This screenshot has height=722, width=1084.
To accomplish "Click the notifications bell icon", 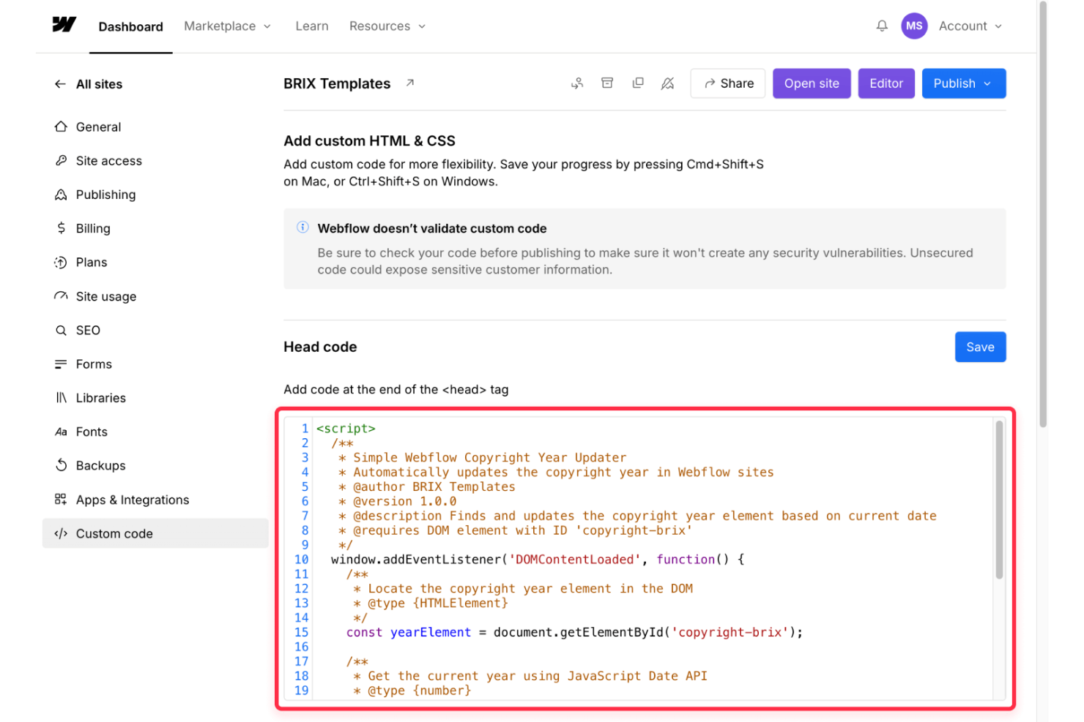I will [881, 26].
